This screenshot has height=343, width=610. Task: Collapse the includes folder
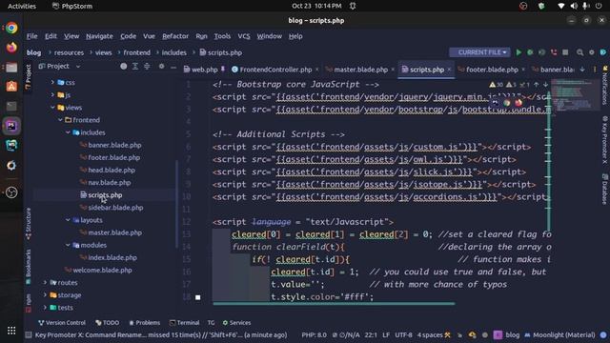[68, 132]
